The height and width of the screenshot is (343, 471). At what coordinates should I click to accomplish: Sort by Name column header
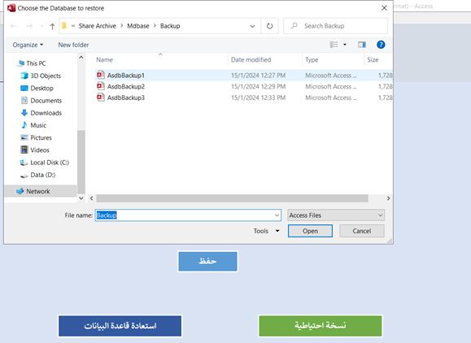104,59
